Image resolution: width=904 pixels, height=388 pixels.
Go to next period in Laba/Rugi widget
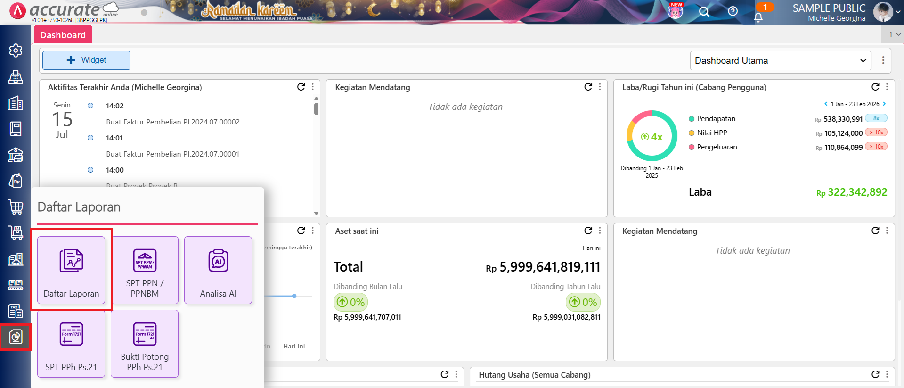[884, 104]
